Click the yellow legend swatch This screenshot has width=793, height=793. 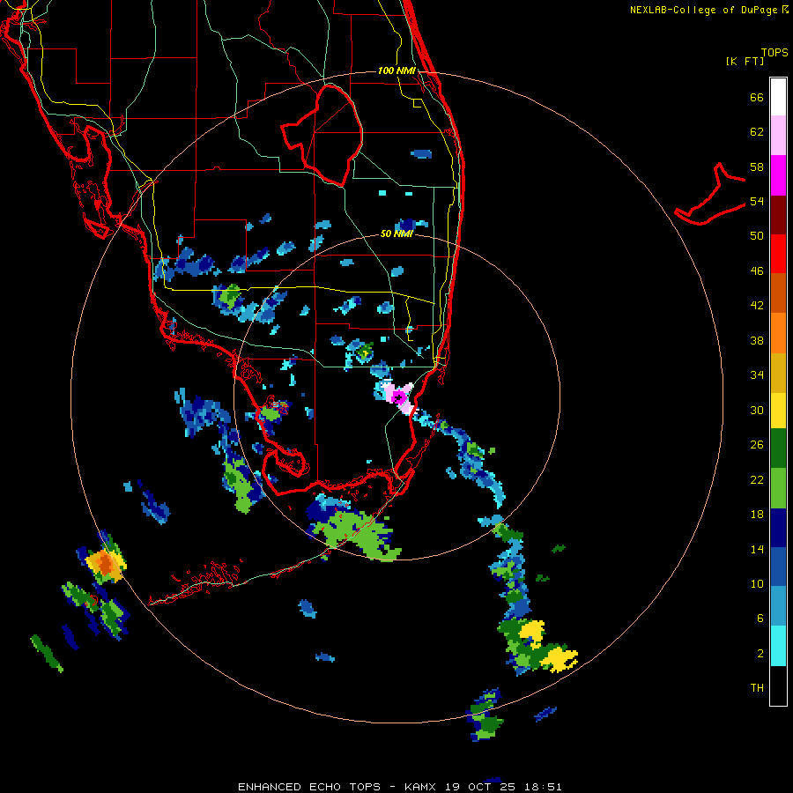pos(778,411)
